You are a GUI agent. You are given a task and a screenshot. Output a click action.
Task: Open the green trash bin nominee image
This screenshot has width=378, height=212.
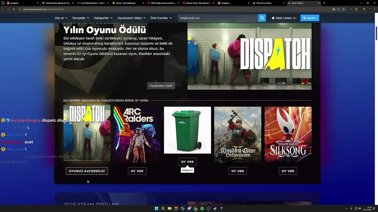(188, 130)
